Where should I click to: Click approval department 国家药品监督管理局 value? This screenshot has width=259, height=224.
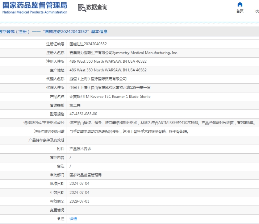(x=85, y=175)
